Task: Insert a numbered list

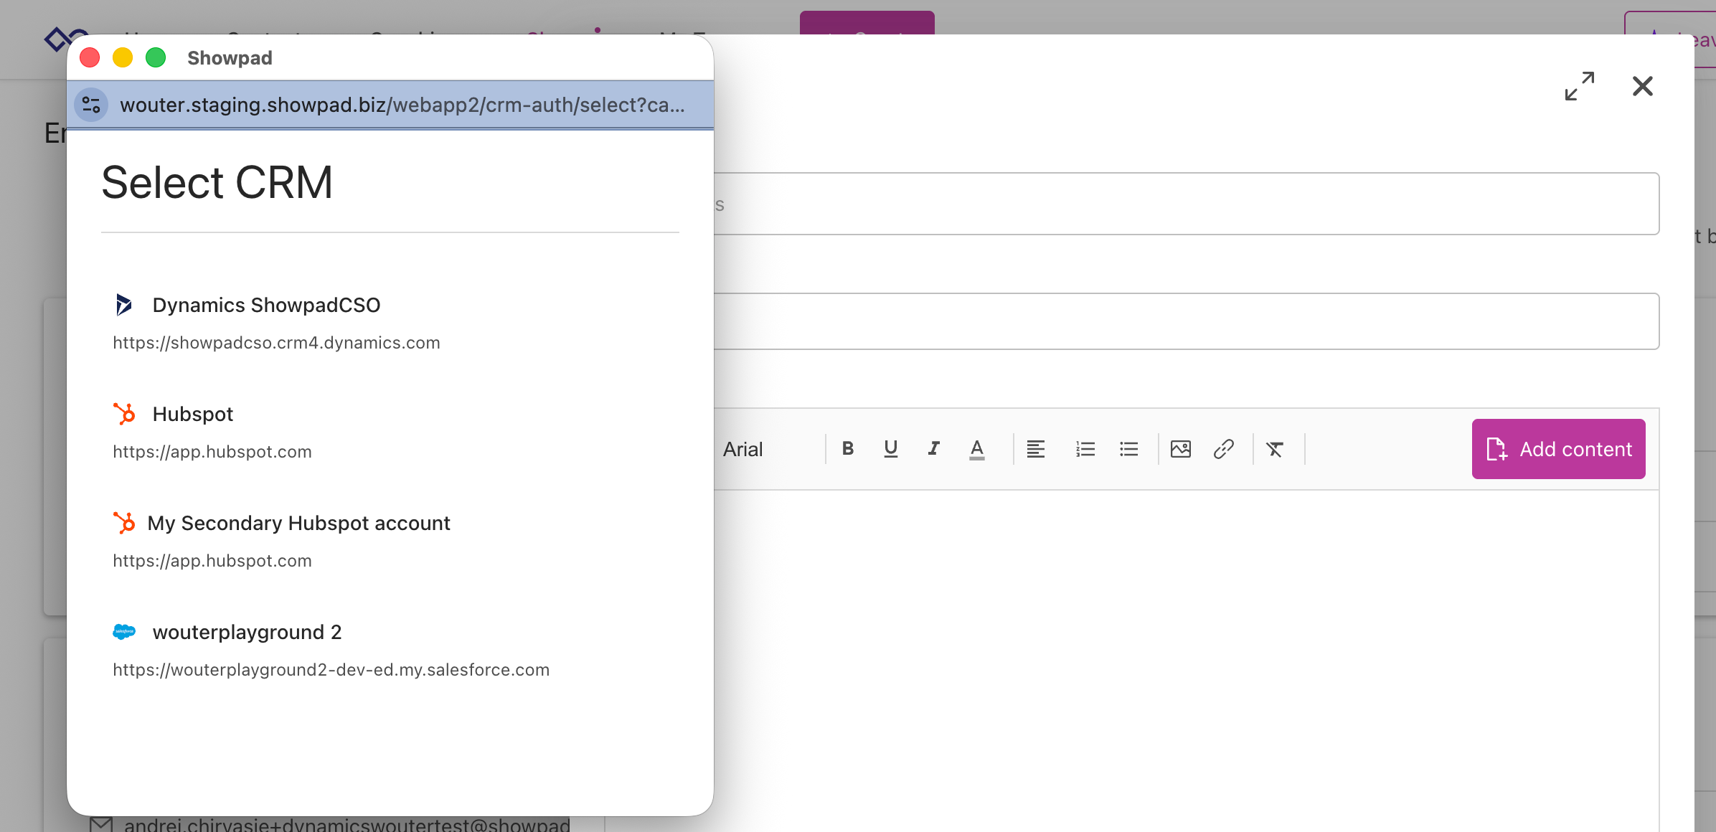Action: click(x=1085, y=449)
